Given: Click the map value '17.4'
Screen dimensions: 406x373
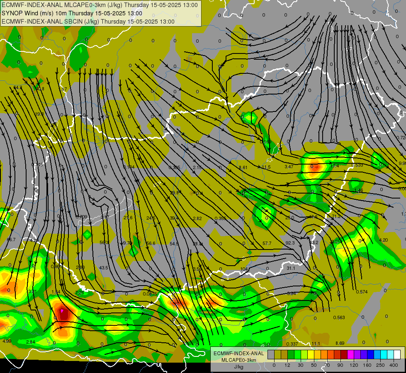Looking at the screenshot, I should pyautogui.click(x=335, y=166).
